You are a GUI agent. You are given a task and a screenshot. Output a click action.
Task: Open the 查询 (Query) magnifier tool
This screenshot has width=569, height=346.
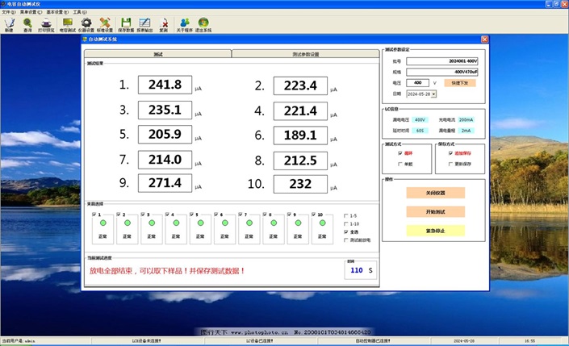pyautogui.click(x=27, y=23)
